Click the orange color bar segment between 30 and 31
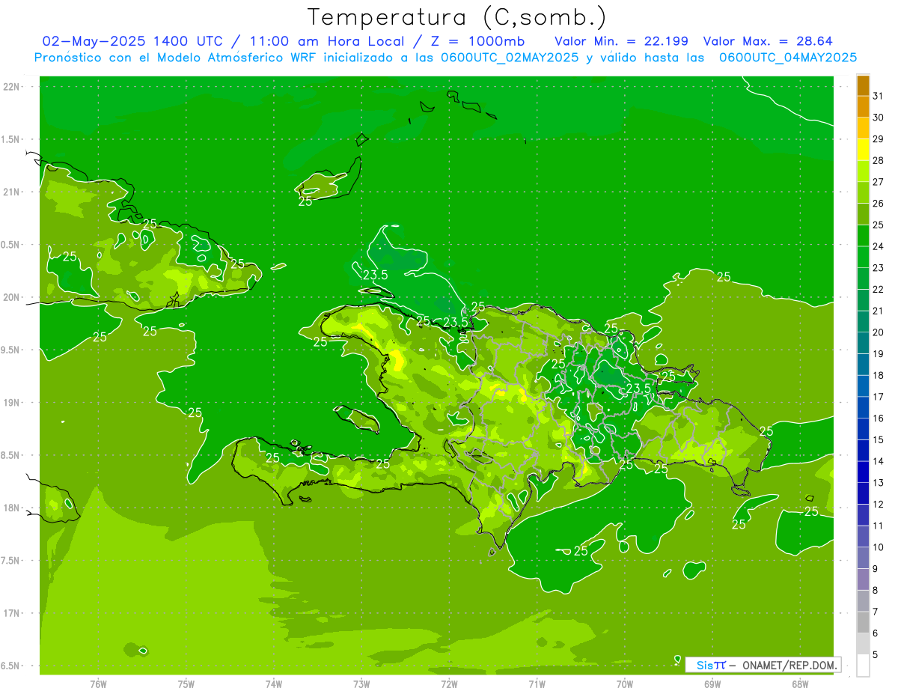Image resolution: width=898 pixels, height=694 pixels. click(x=863, y=107)
